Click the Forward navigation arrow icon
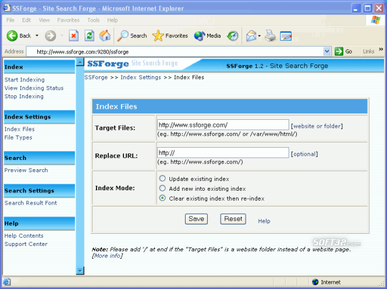 point(51,35)
